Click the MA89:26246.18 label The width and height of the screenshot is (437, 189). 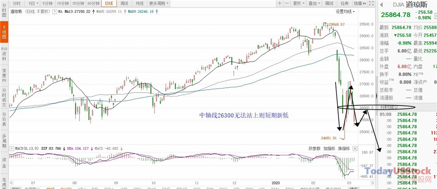pyautogui.click(x=141, y=12)
